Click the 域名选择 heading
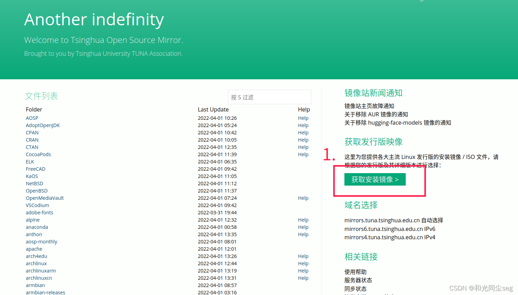The image size is (518, 295). point(361,205)
